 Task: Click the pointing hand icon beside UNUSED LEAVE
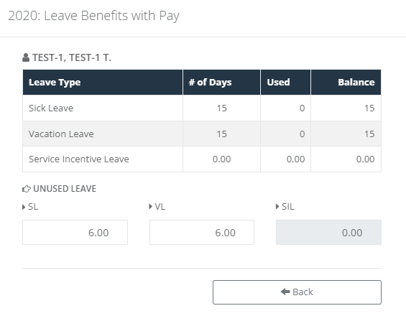(27, 189)
